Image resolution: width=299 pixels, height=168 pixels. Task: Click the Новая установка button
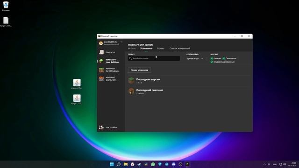pos(139,70)
